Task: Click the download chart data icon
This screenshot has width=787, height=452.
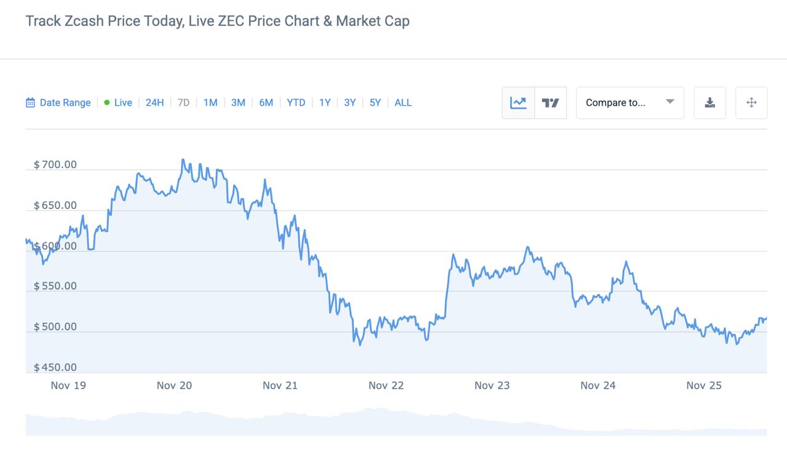Action: click(x=710, y=103)
